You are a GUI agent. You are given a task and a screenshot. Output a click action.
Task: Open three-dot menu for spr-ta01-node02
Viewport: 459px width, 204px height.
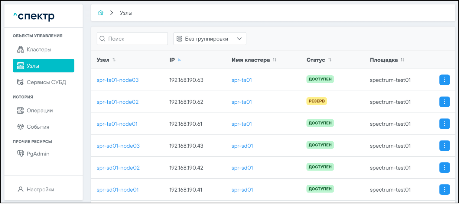coord(444,102)
